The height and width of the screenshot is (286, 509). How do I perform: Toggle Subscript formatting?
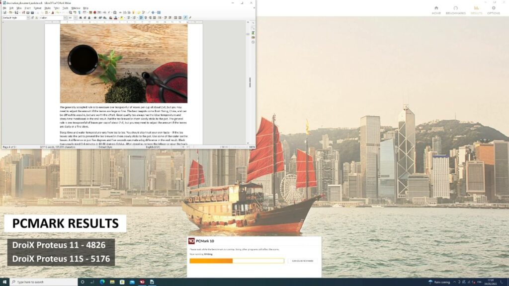104,18
